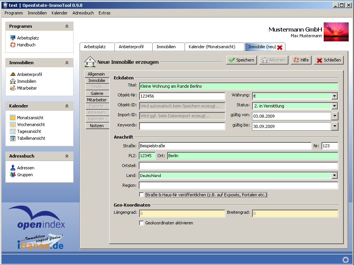
Task: Close the Immobilie (neu) tab with red X
Action: pyautogui.click(x=280, y=47)
